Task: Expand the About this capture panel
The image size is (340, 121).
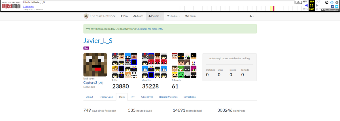Action: point(330,10)
